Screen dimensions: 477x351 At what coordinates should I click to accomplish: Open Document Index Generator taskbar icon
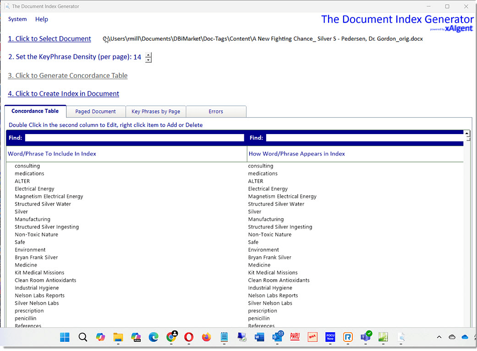[x=401, y=337]
